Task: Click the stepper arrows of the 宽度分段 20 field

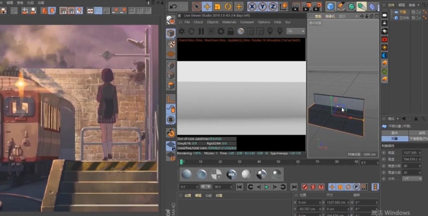Action: click(420, 166)
